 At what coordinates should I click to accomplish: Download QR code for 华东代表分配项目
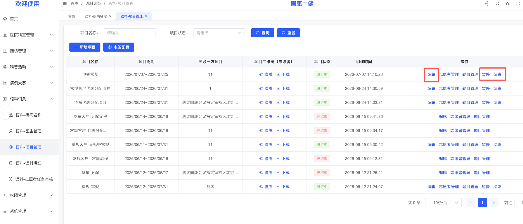(283, 102)
